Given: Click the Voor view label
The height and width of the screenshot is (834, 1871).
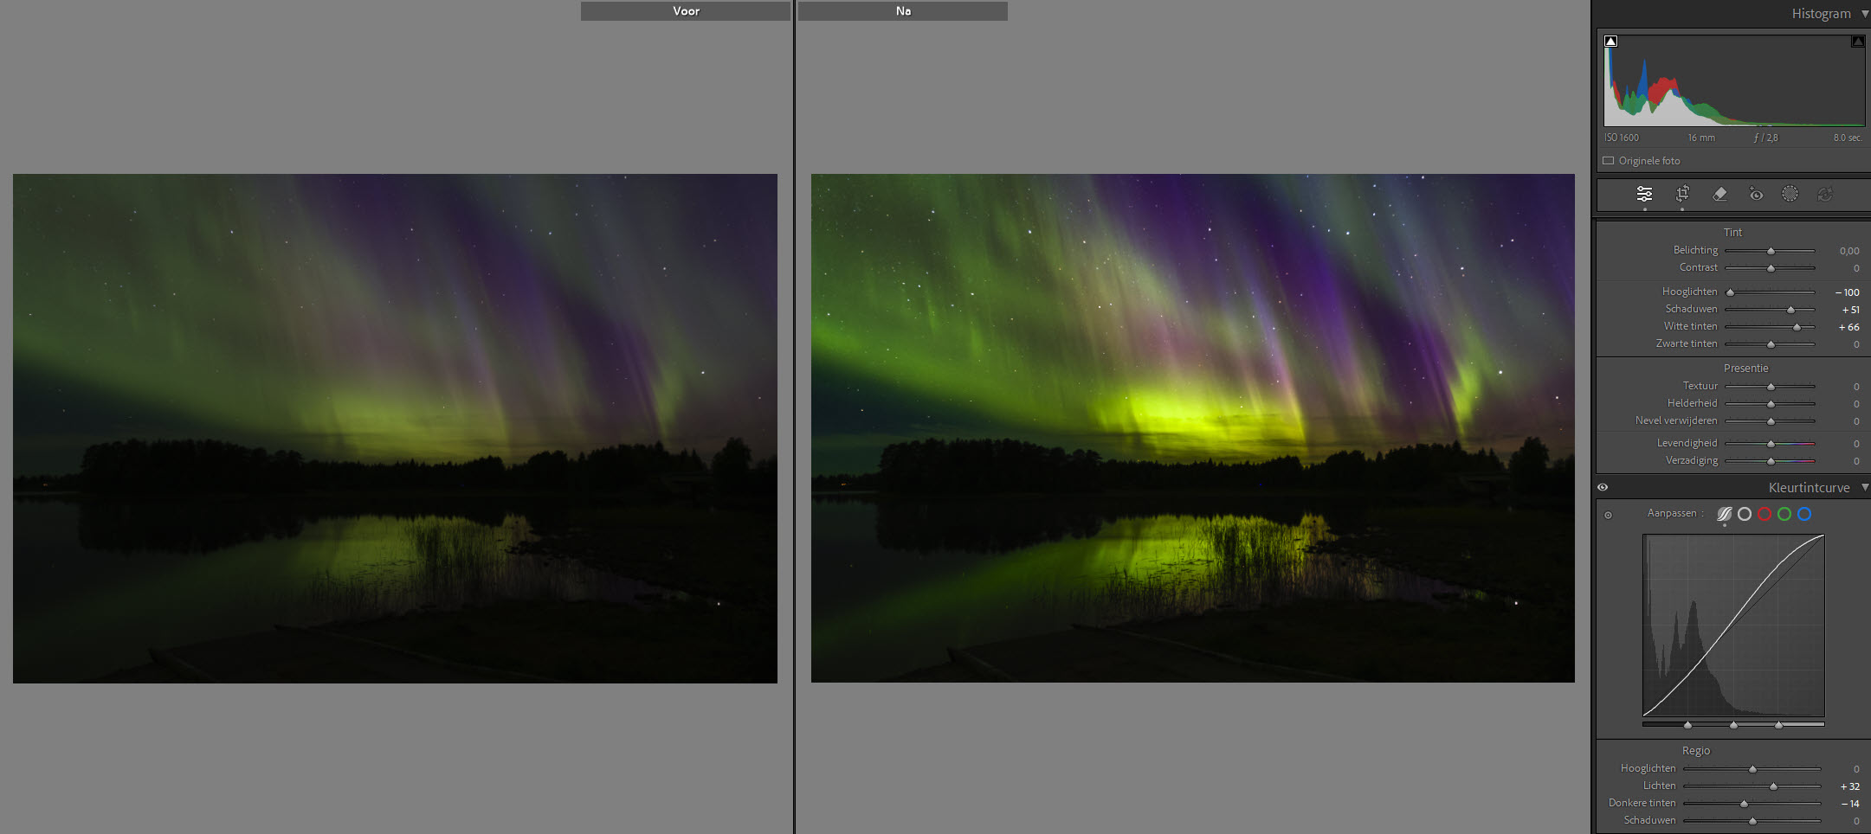Looking at the screenshot, I should (x=686, y=11).
